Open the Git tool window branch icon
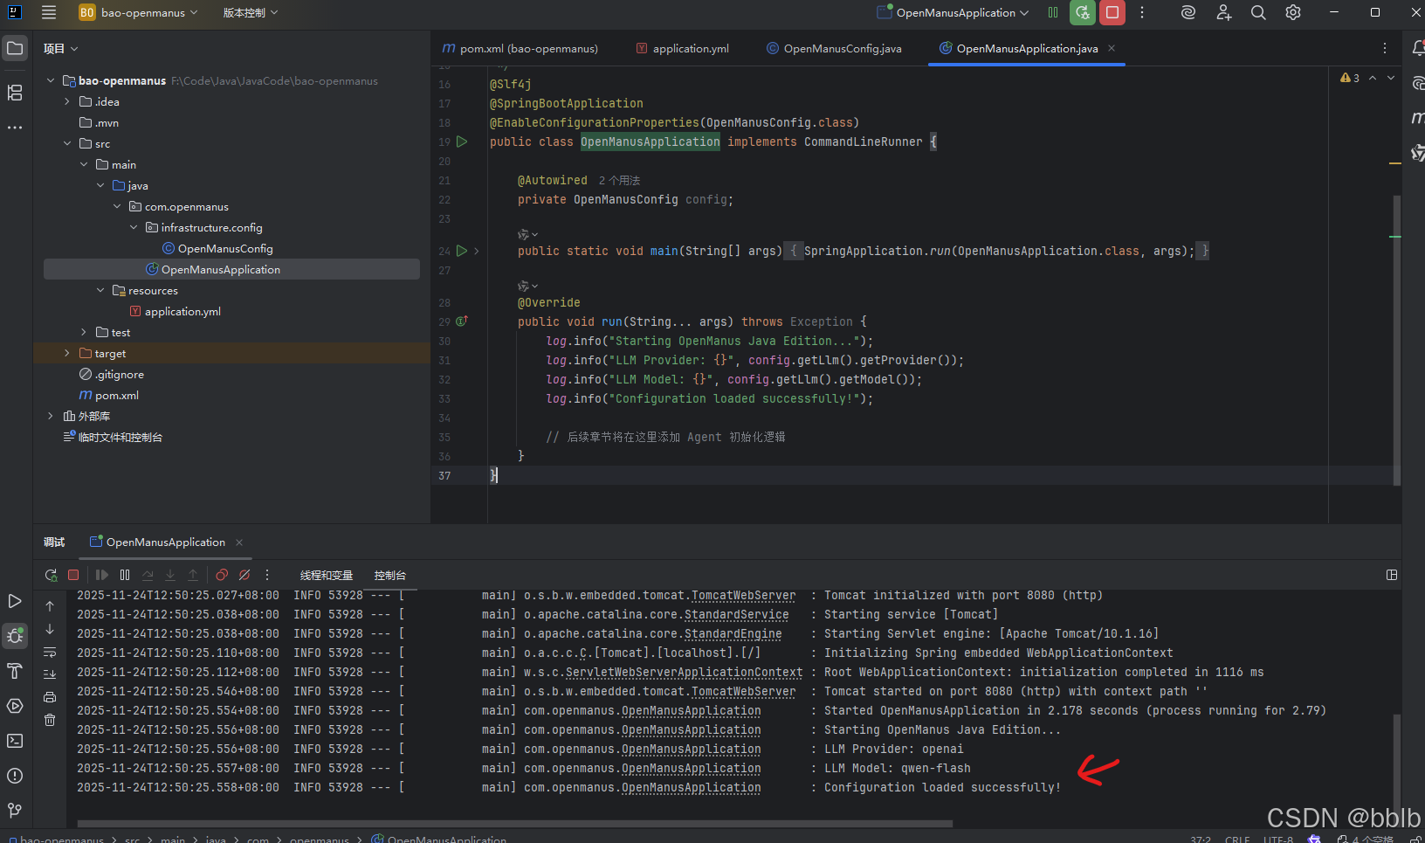The image size is (1425, 843). [x=15, y=811]
